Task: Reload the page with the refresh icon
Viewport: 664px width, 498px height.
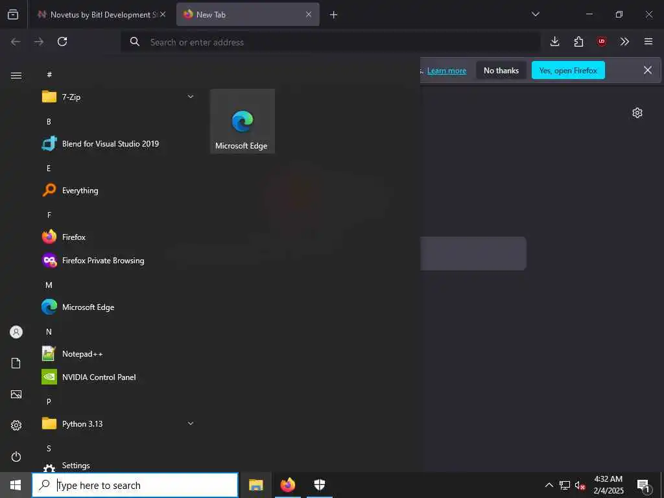Action: click(62, 41)
